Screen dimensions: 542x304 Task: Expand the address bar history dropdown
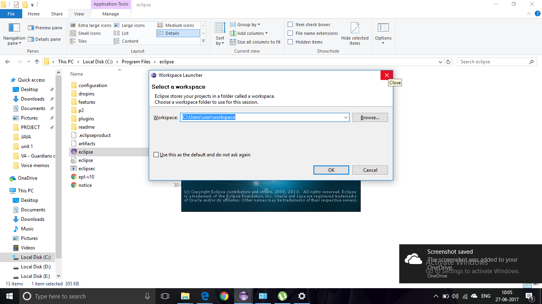(440, 62)
